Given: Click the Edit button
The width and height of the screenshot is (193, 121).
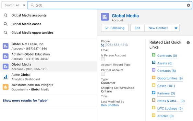Looking at the screenshot, I should click(138, 28).
